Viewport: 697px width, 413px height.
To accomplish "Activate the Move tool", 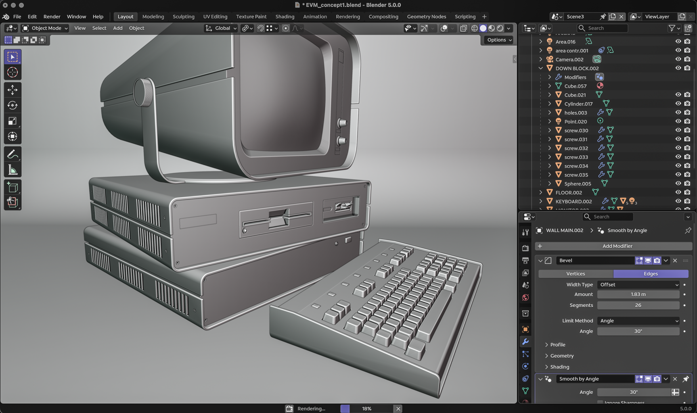I will pyautogui.click(x=13, y=90).
